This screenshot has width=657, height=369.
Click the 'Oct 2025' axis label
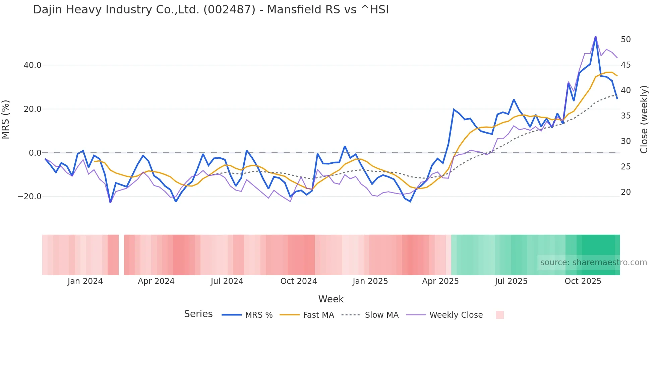pyautogui.click(x=583, y=281)
